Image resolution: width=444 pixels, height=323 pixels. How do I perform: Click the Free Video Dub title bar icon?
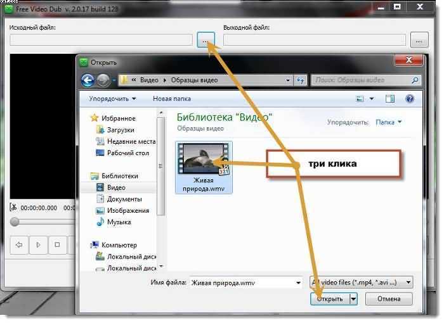click(9, 9)
